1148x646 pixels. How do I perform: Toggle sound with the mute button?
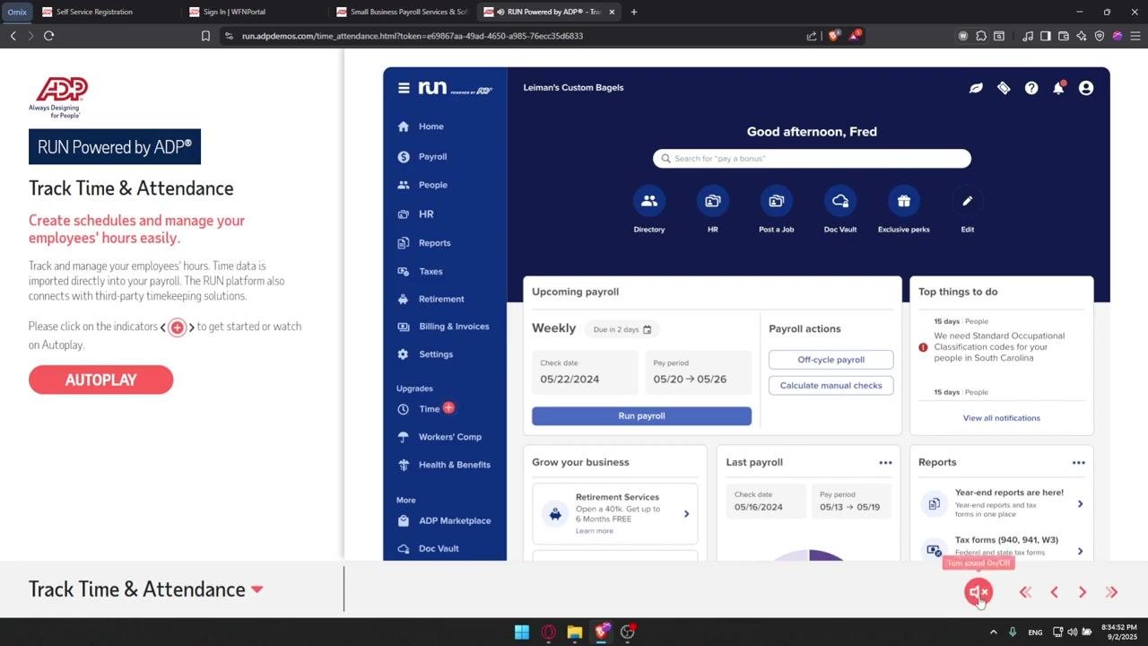[978, 591]
